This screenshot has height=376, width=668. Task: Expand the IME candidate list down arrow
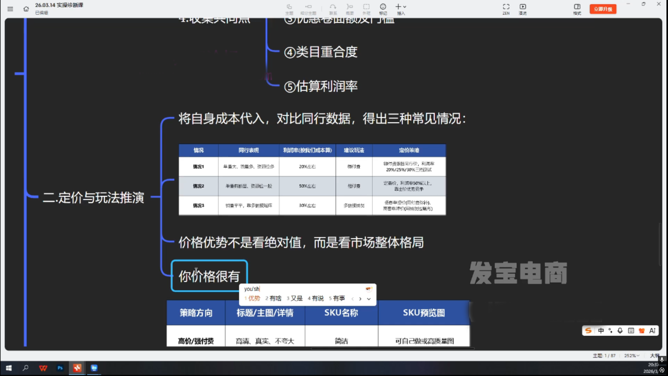369,299
